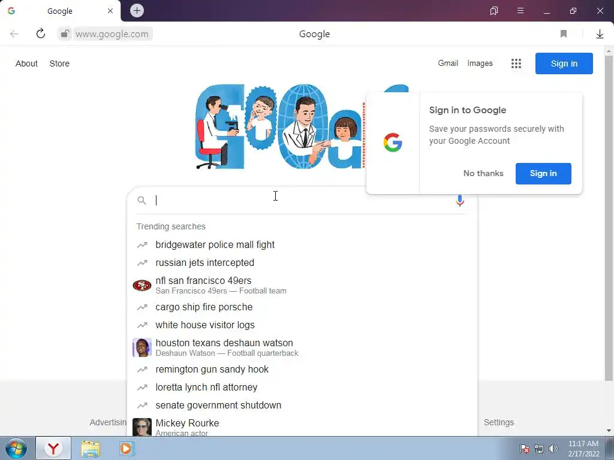Focus the www.google.com address field
The image size is (614, 460).
(x=112, y=34)
